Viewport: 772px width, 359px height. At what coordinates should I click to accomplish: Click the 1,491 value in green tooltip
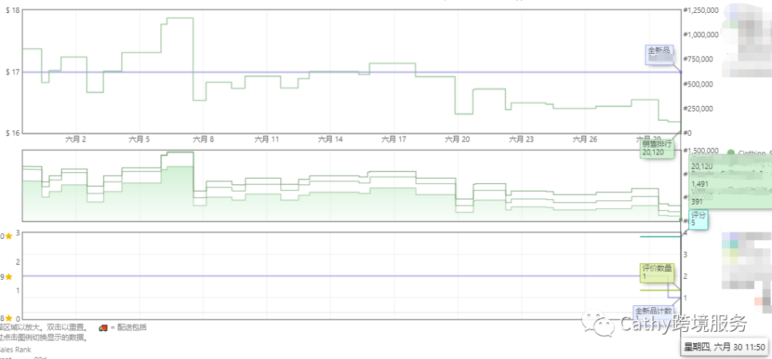point(700,184)
